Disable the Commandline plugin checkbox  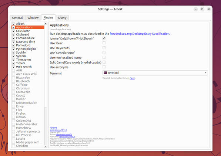[14, 38]
